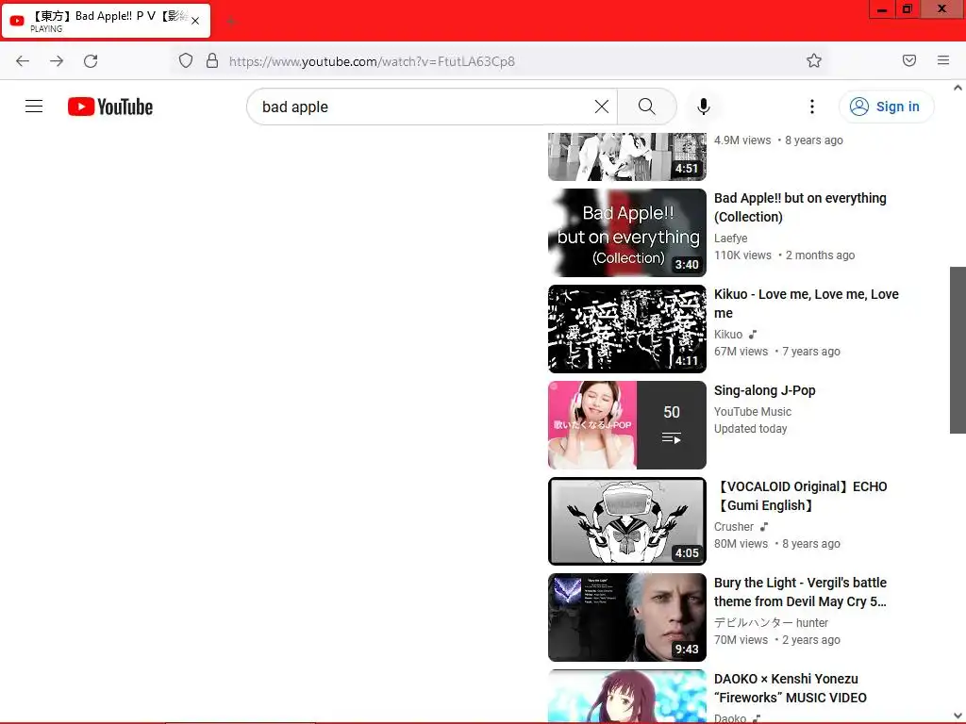966x724 pixels.
Task: Open Bad Apple but on everything thumbnail
Action: tap(626, 233)
